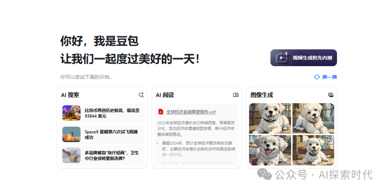Open news item SpaceX 星舰第六次试飞圆满成功

click(102, 134)
